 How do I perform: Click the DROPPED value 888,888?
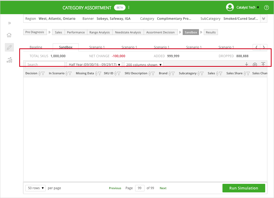click(x=242, y=56)
